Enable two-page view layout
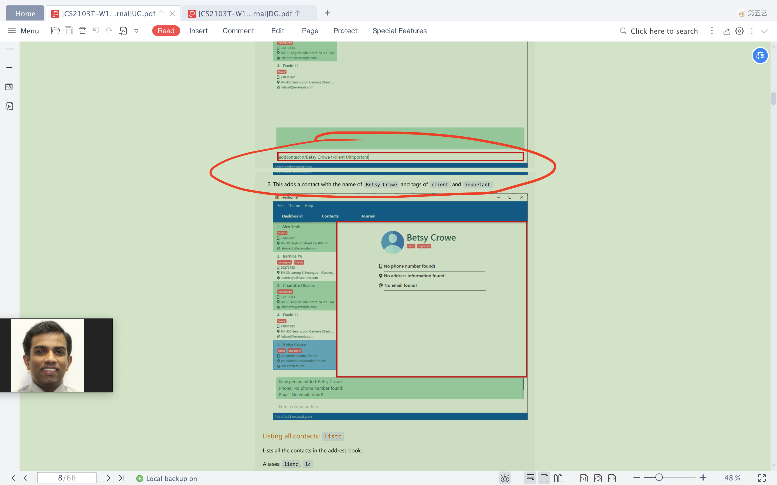This screenshot has width=777, height=485. 558,478
